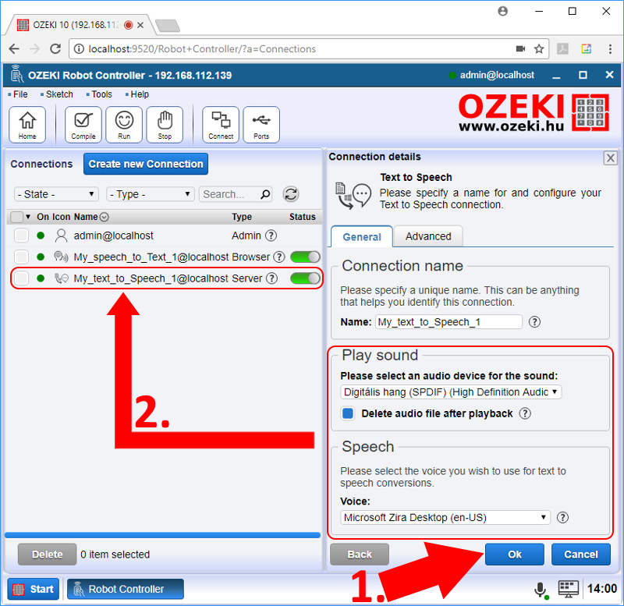Open help for My_text_to_Speech_1 row
624x606 pixels.
point(271,278)
